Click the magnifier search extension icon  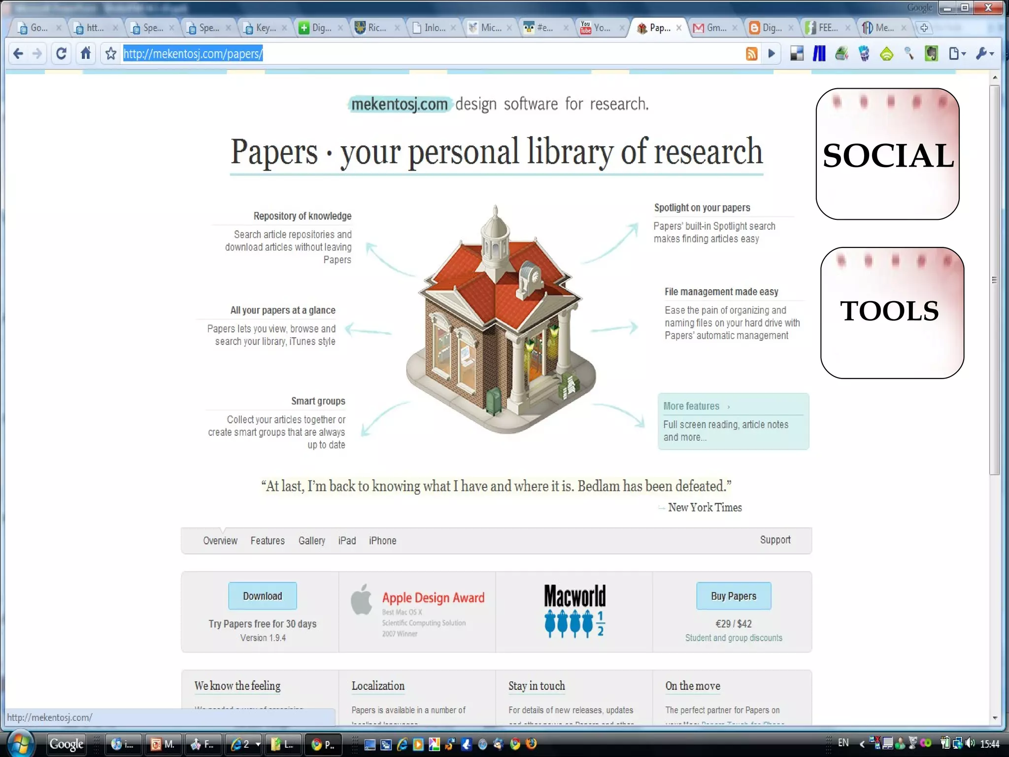(x=909, y=54)
